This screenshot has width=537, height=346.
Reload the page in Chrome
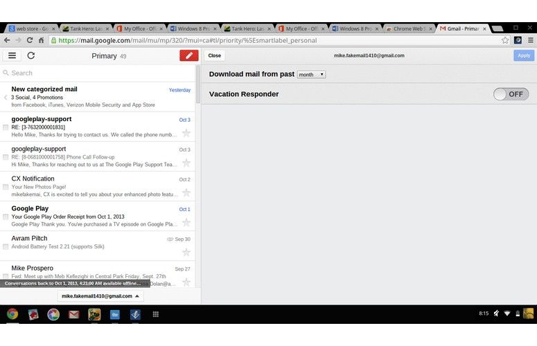pyautogui.click(x=30, y=40)
